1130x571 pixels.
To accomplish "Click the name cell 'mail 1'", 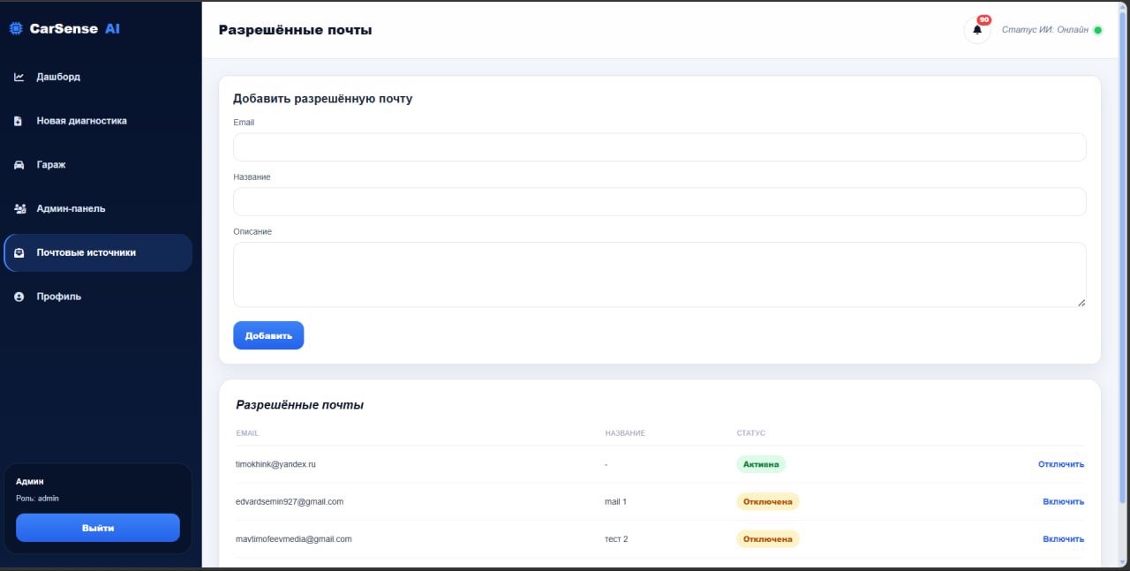I will (615, 501).
